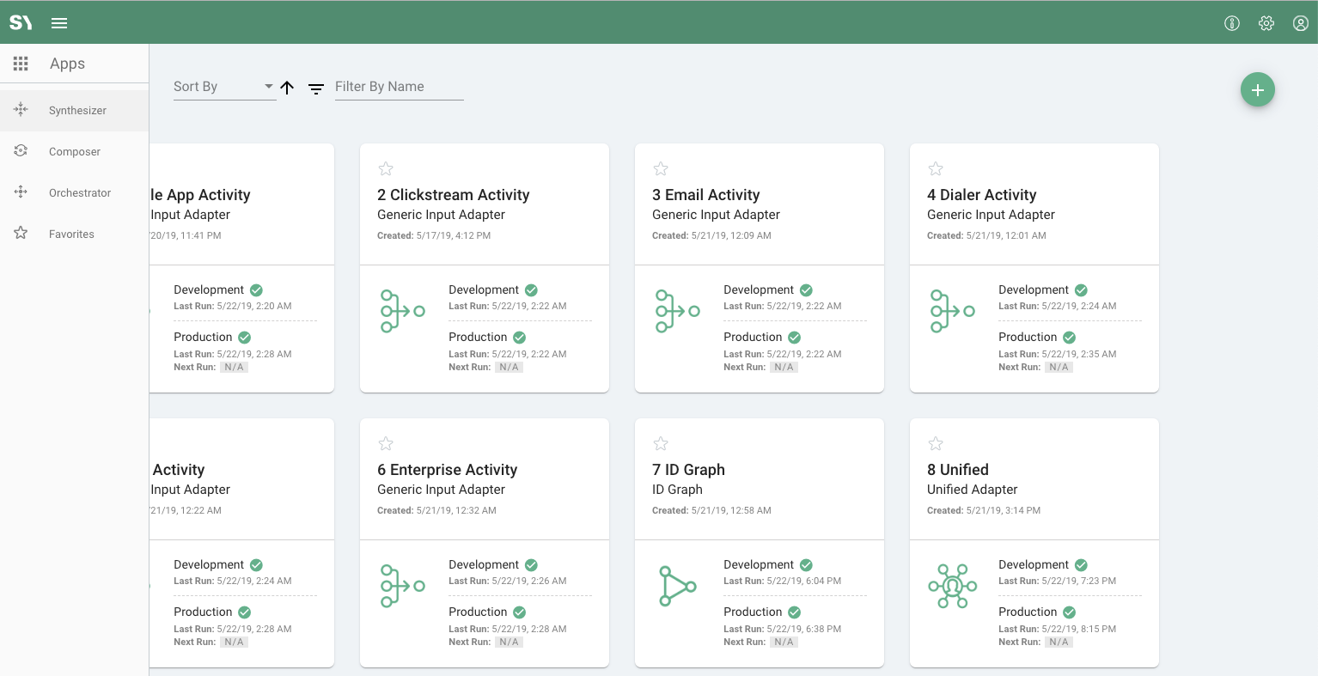Open the user account profile icon
Viewport: 1318px width, 676px height.
1300,23
